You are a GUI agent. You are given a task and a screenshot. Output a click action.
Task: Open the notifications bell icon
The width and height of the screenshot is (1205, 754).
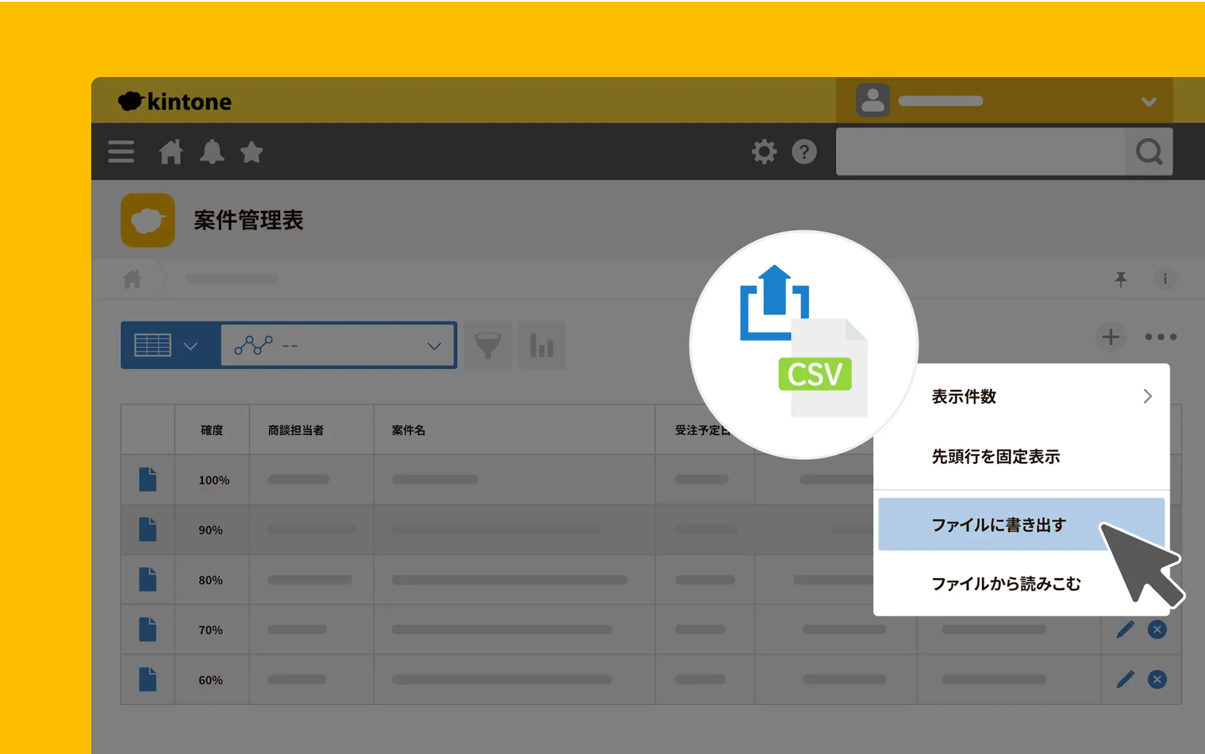pyautogui.click(x=212, y=152)
